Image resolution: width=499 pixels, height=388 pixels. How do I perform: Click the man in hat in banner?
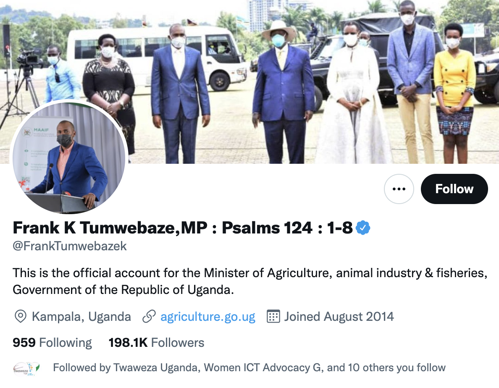coord(282,92)
